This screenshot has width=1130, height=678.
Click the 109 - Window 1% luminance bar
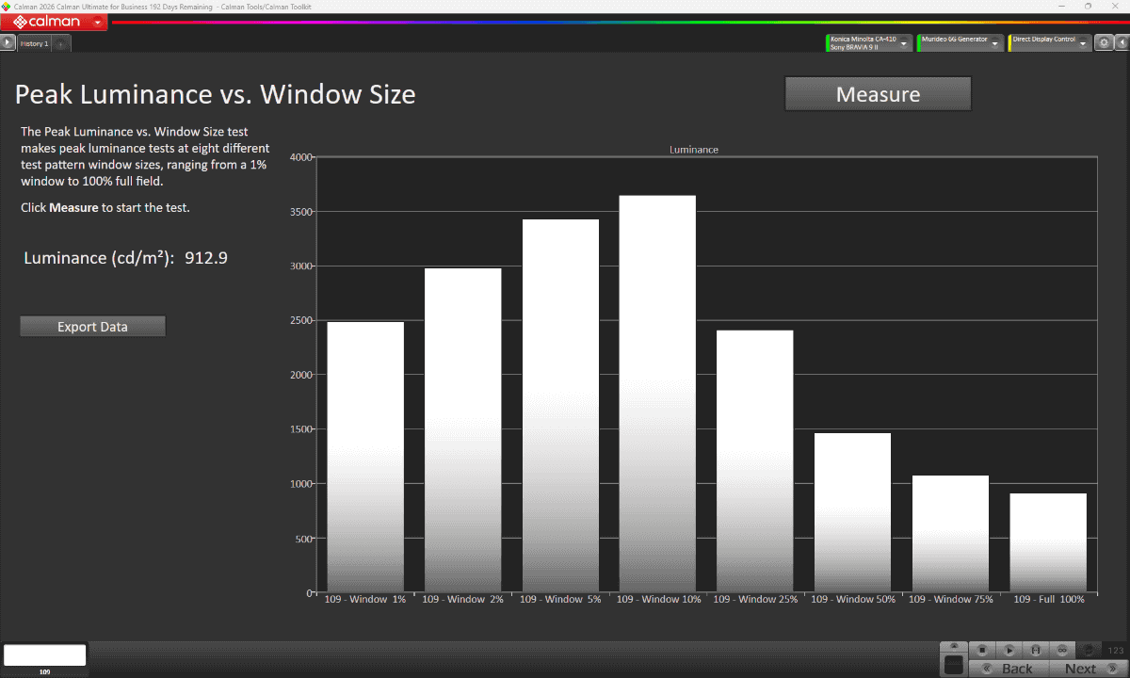click(x=365, y=457)
